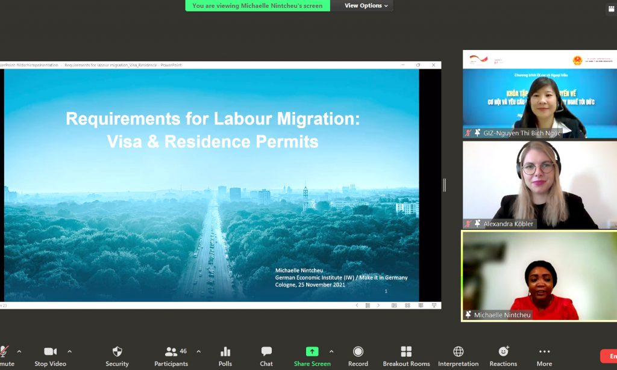The height and width of the screenshot is (370, 617).
Task: Expand the share screen options arrow
Action: (331, 351)
